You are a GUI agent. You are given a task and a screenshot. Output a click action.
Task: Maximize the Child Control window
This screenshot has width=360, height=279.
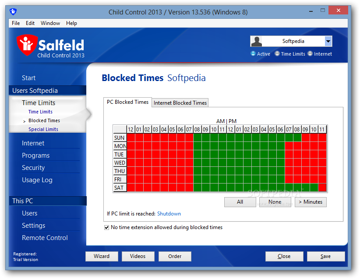pyautogui.click(x=323, y=11)
